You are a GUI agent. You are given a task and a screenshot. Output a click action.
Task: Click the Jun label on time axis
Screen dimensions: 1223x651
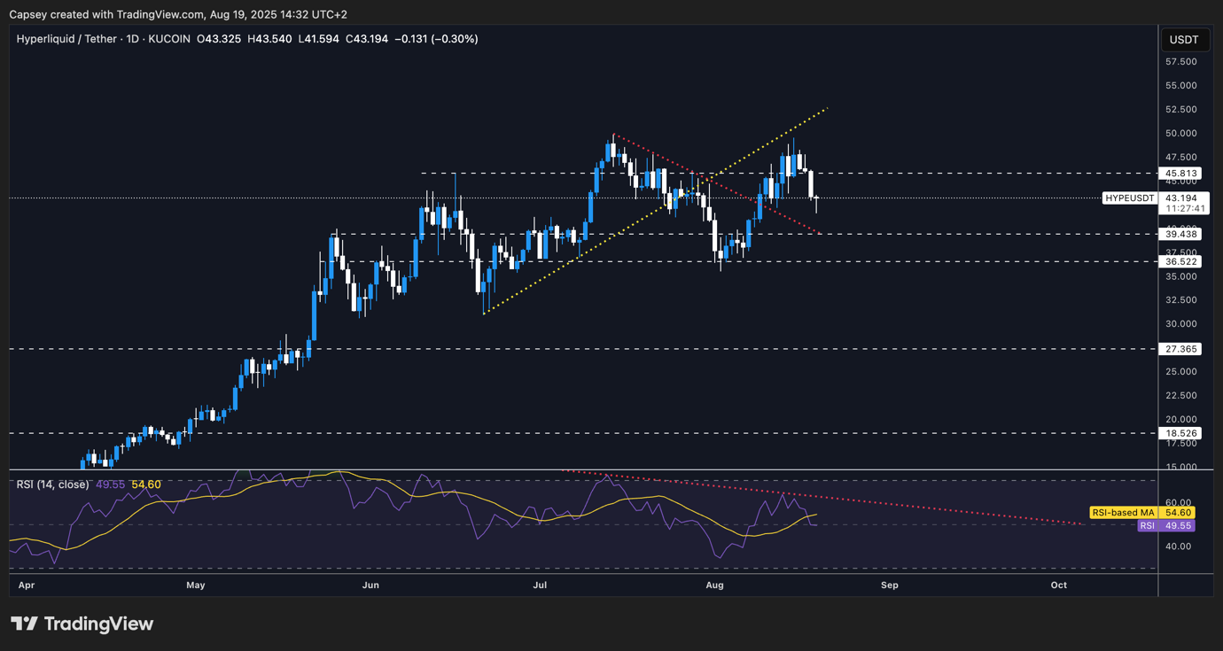370,585
